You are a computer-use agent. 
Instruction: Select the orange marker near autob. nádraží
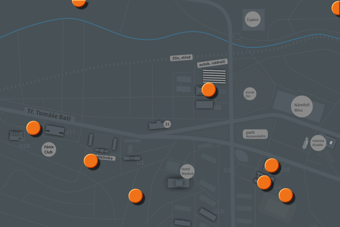pos(208,90)
